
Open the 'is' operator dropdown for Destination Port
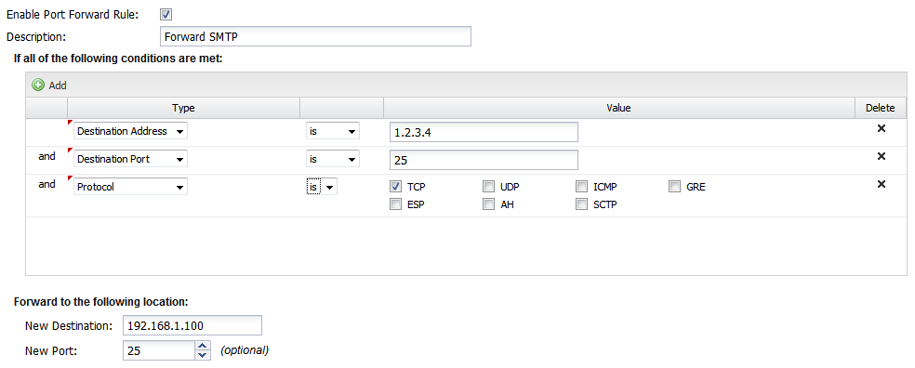pyautogui.click(x=333, y=159)
